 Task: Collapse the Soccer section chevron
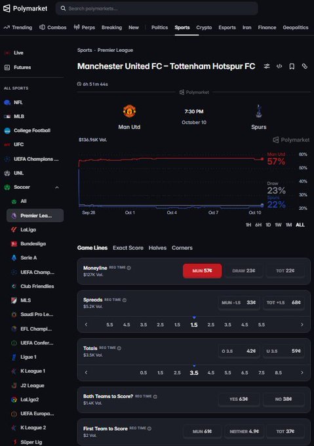coord(57,188)
